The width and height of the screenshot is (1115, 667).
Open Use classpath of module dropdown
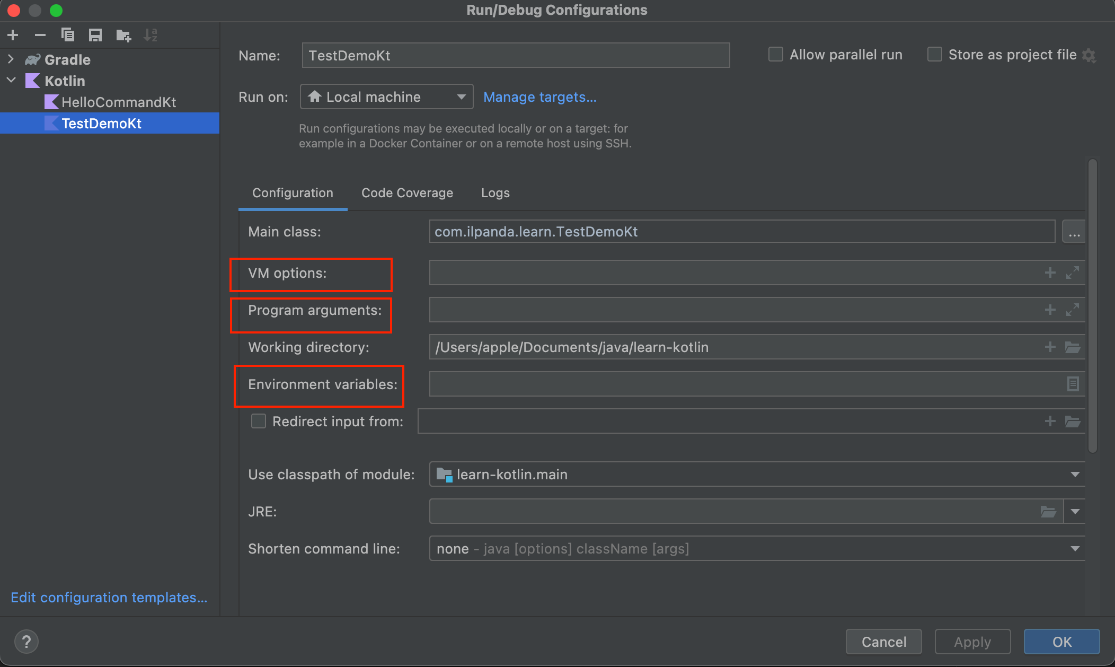(x=757, y=474)
